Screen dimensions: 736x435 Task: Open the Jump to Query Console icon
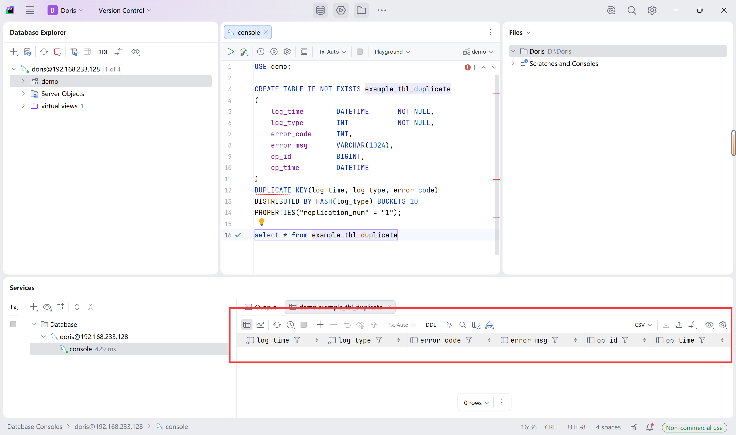74,52
